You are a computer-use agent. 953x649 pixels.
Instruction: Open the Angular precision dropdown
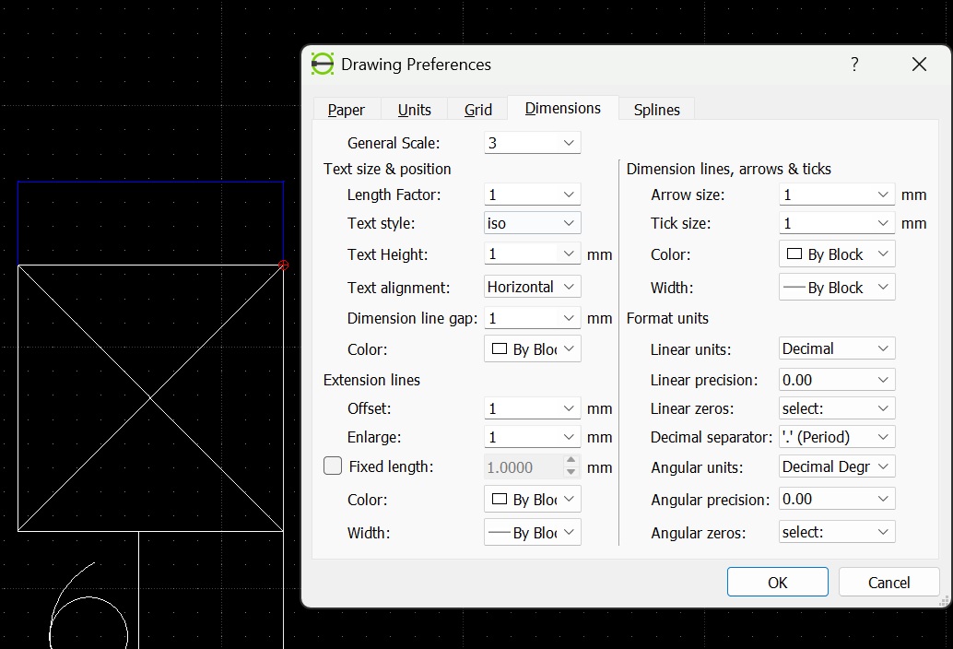tap(836, 499)
